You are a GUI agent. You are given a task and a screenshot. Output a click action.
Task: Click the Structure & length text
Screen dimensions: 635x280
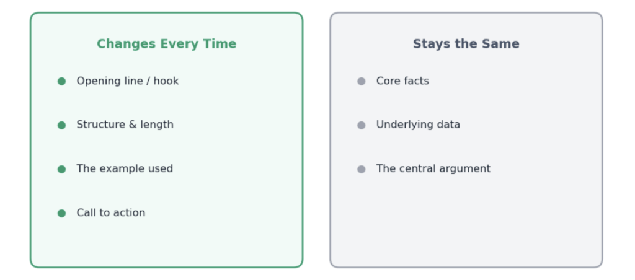point(125,125)
